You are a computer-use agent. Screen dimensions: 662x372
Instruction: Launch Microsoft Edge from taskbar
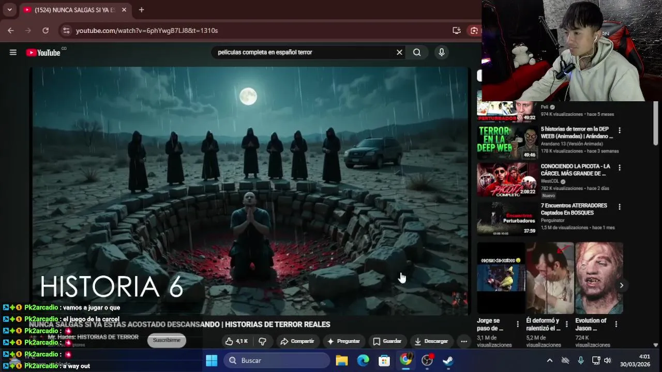[363, 361]
